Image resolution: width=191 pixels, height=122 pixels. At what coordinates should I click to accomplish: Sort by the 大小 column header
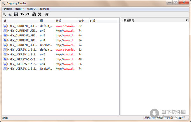pos(82,21)
